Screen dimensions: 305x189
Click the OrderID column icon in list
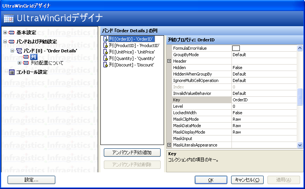pyautogui.click(x=106, y=39)
